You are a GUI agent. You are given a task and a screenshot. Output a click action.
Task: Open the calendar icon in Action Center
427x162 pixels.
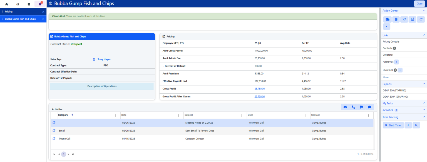[x=396, y=19]
